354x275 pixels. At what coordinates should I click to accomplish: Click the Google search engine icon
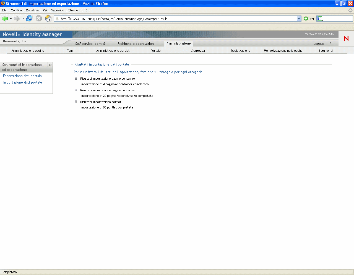pyautogui.click(x=320, y=19)
